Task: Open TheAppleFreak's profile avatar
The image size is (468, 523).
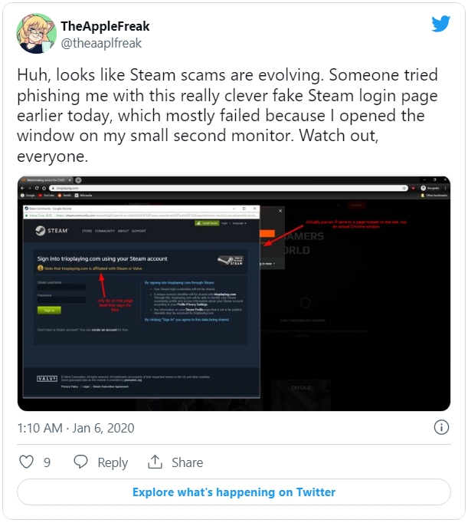Action: coord(37,33)
